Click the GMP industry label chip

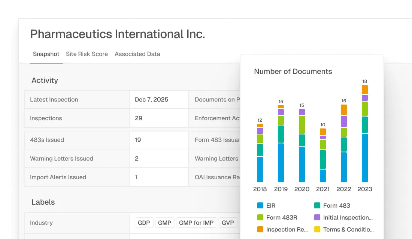(x=165, y=223)
